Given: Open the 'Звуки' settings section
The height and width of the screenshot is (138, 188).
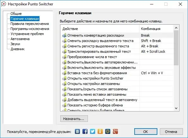Looking at the screenshot, I should pyautogui.click(x=15, y=44).
